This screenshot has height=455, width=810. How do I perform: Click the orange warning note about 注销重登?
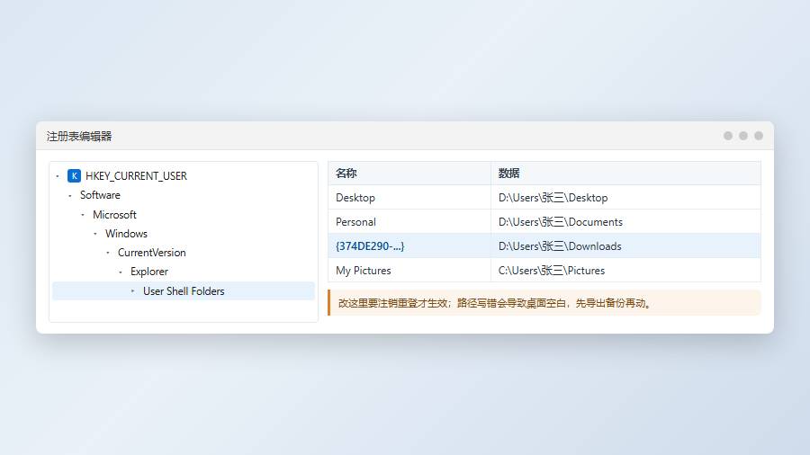[544, 303]
